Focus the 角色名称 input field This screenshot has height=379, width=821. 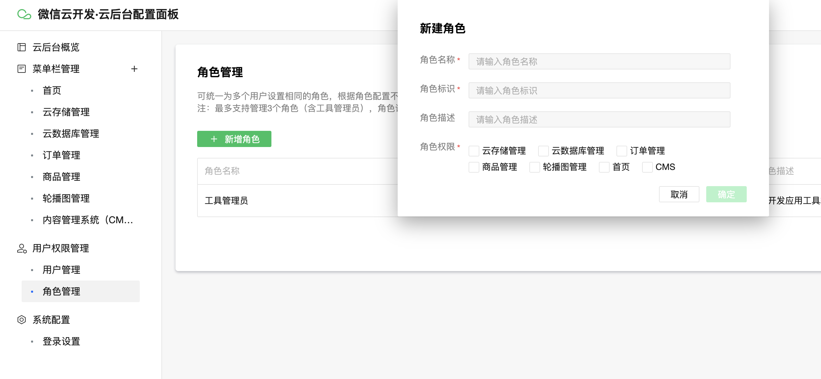pos(599,61)
